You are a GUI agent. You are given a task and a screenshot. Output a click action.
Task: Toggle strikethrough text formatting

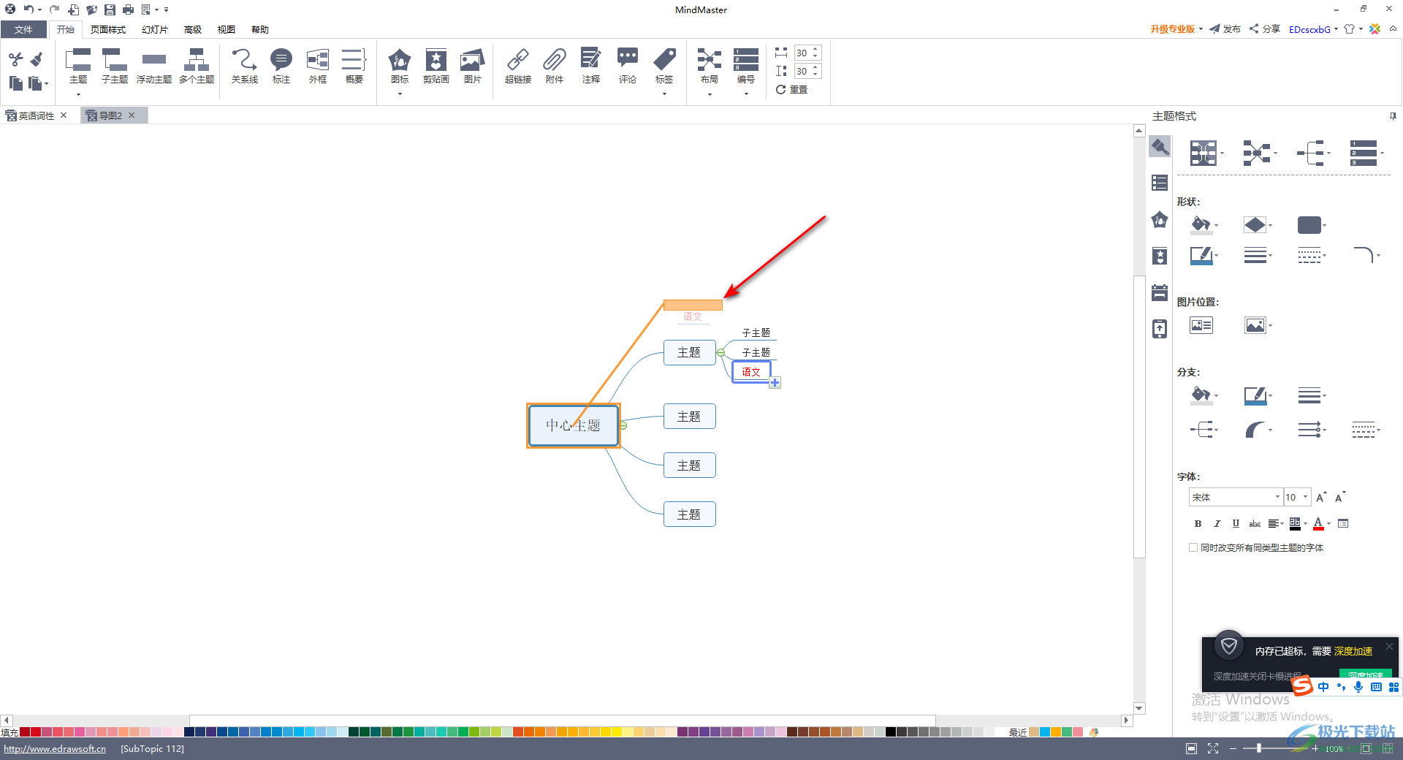(x=1255, y=523)
